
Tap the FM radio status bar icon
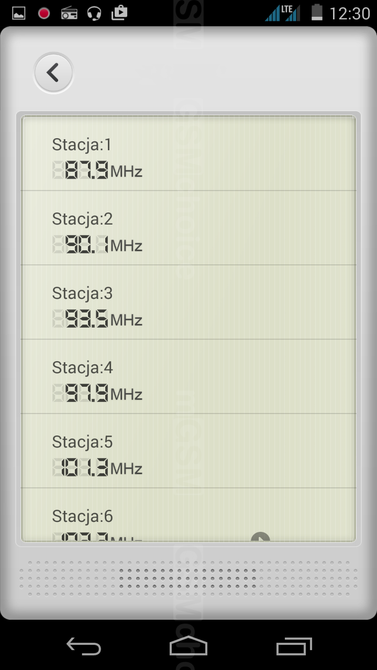[x=69, y=13]
